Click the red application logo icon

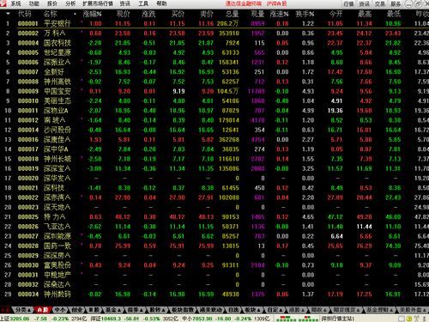pos(3,3)
